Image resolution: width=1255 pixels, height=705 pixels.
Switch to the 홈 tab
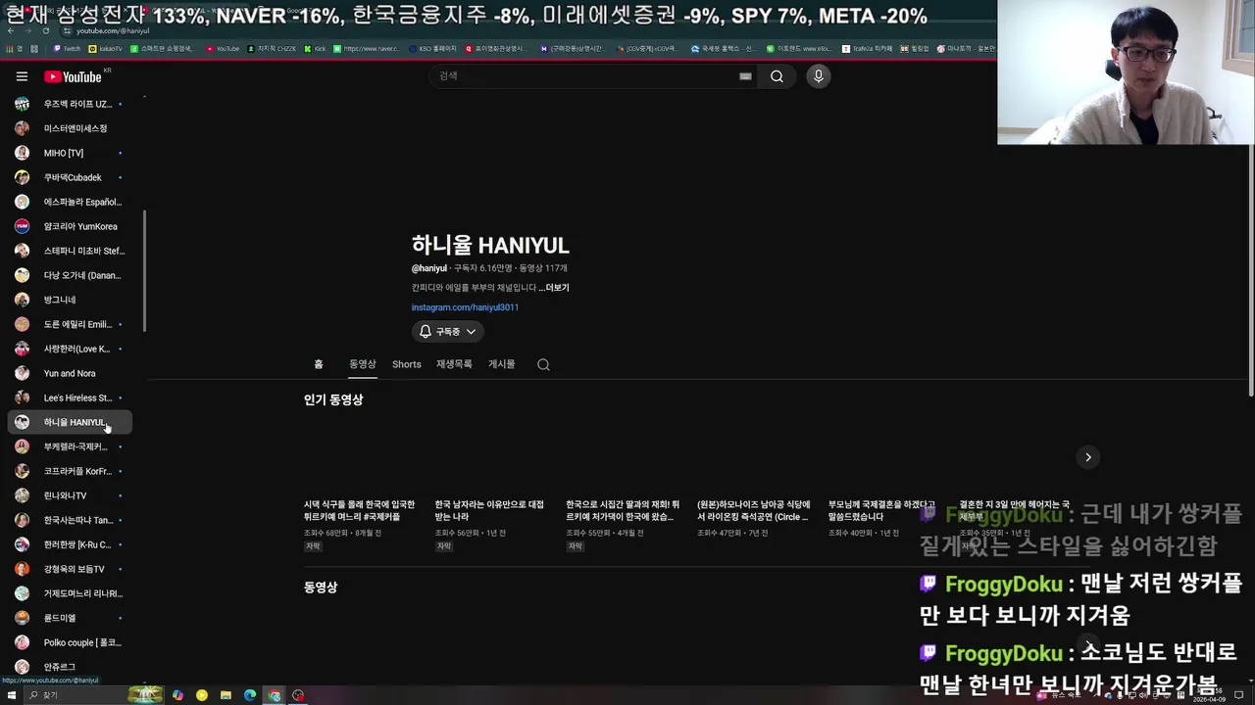coord(319,364)
